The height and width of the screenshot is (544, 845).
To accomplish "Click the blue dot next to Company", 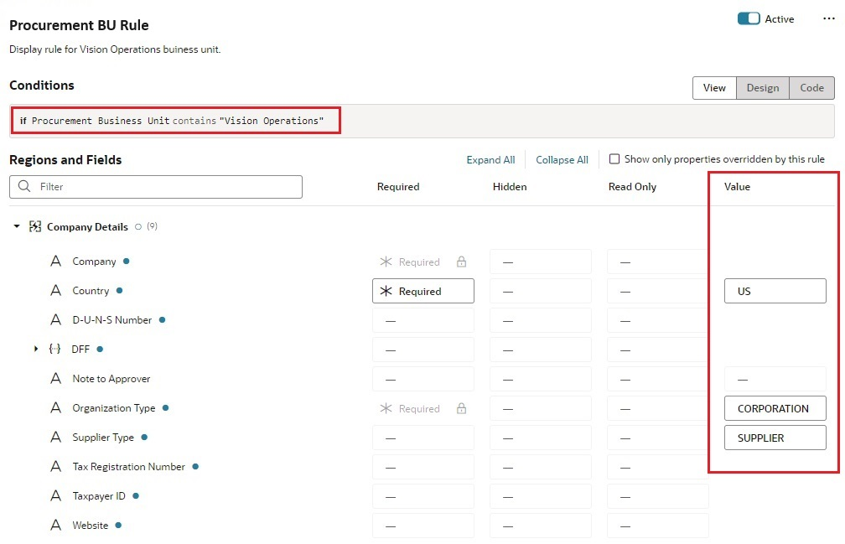I will point(126,262).
